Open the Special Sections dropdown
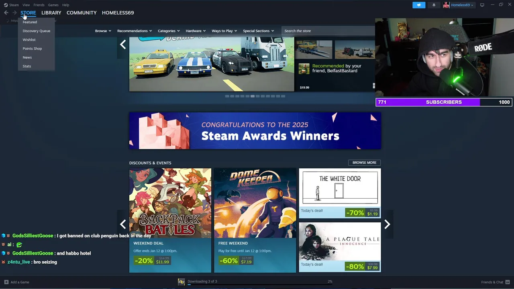The image size is (514, 289). (258, 31)
